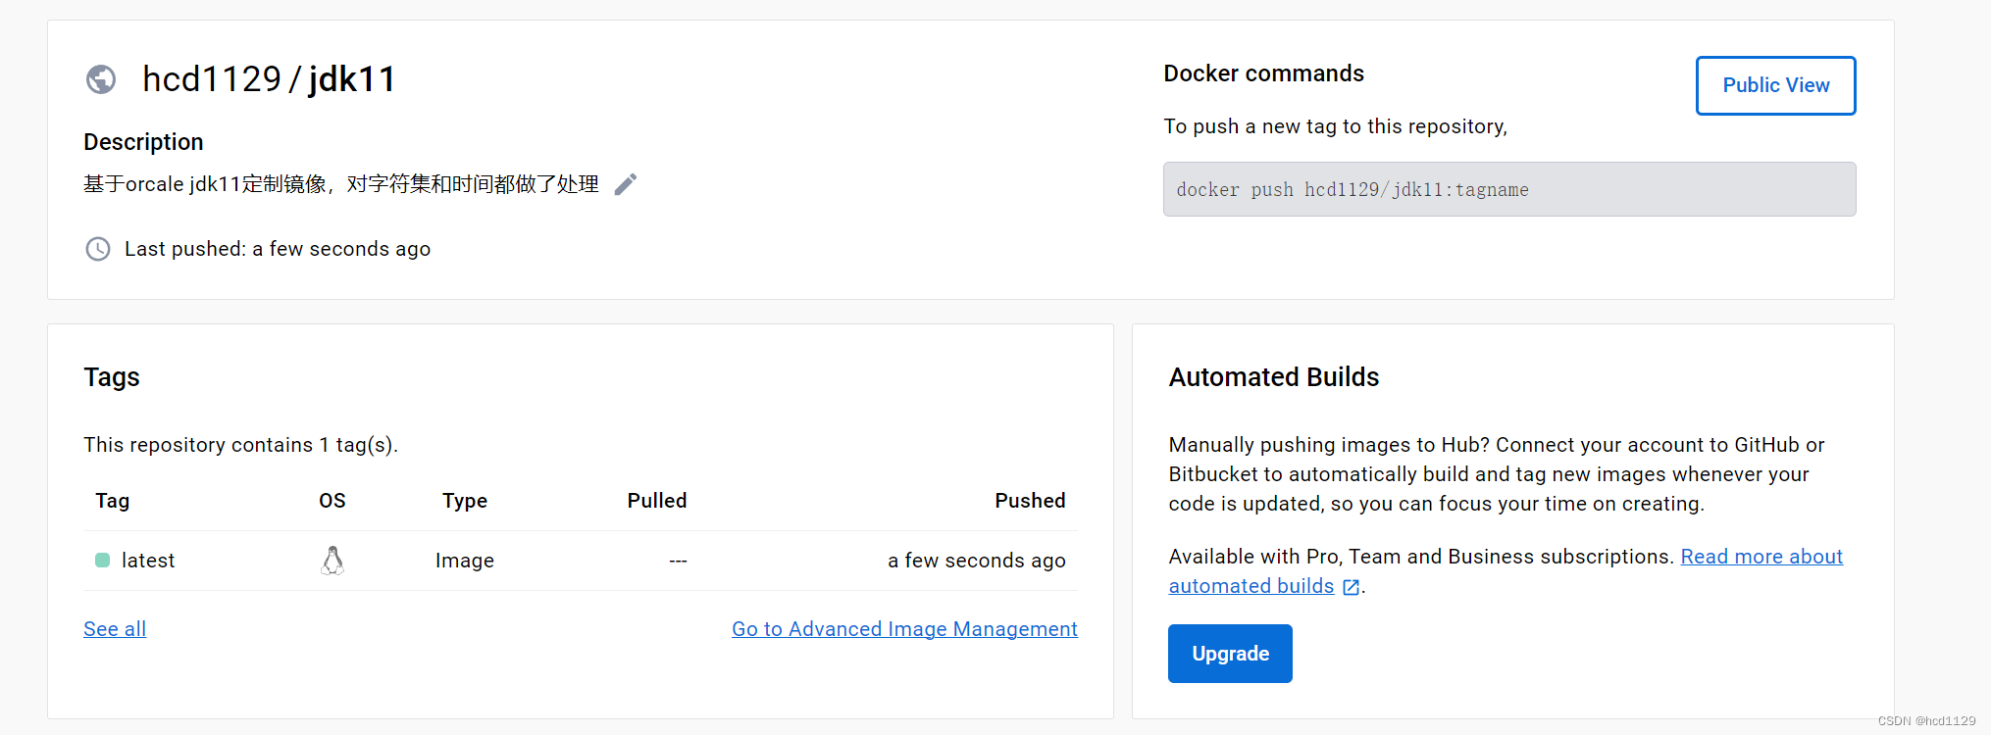This screenshot has height=735, width=1991.
Task: Click 'To push a new tag' text
Action: click(x=1335, y=126)
